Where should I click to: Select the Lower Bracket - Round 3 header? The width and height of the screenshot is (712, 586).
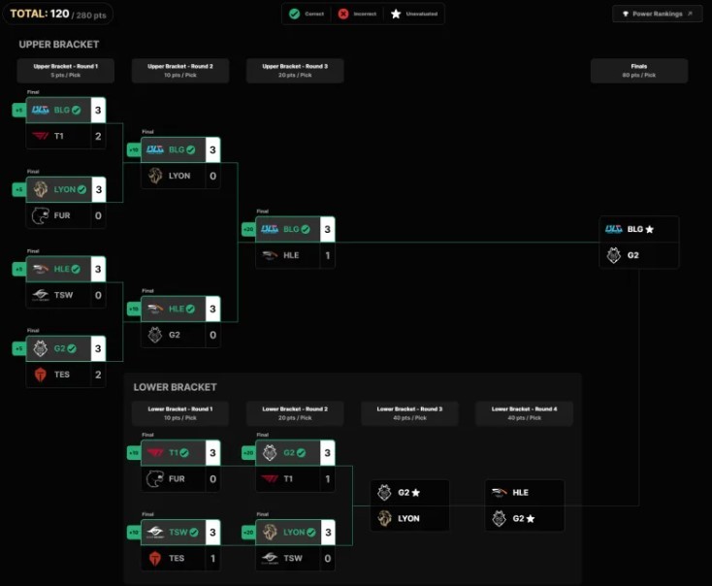tap(409, 413)
